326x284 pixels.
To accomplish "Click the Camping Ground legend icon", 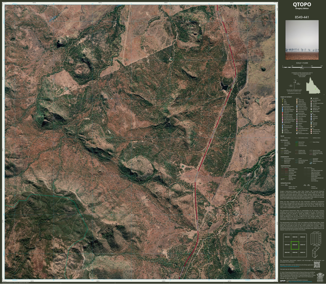I will (x=283, y=132).
